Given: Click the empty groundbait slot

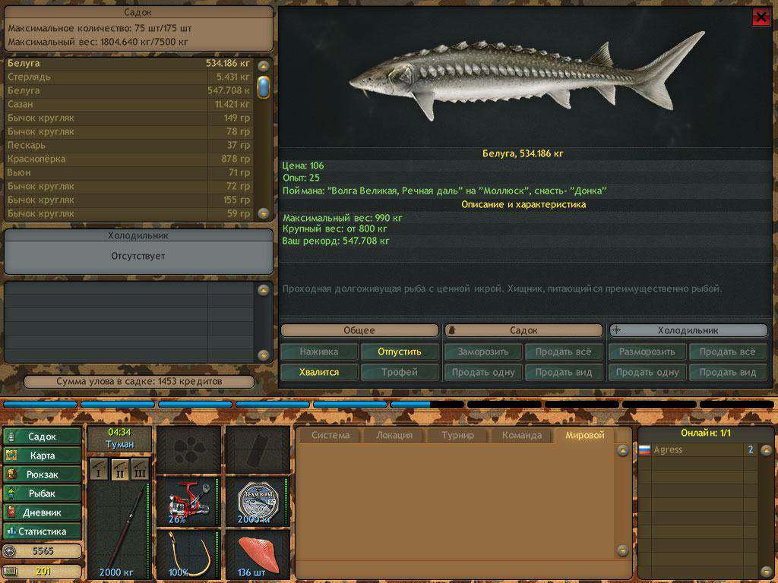Looking at the screenshot, I should pos(188,449).
